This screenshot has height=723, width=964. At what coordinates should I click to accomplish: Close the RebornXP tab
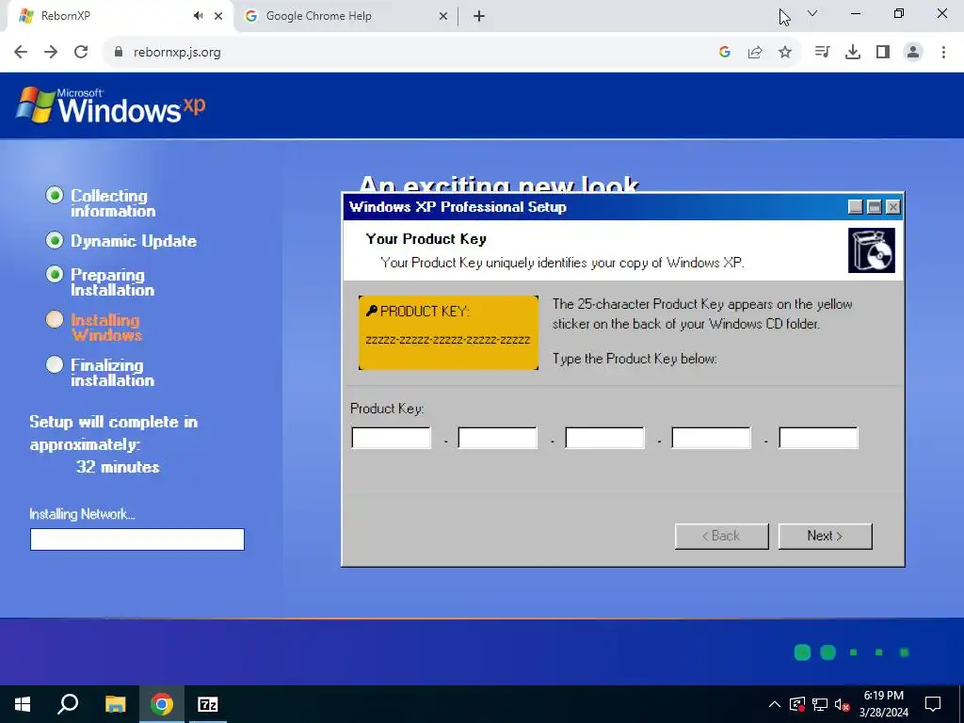(x=218, y=16)
